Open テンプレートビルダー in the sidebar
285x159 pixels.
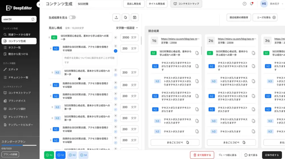[19, 125]
